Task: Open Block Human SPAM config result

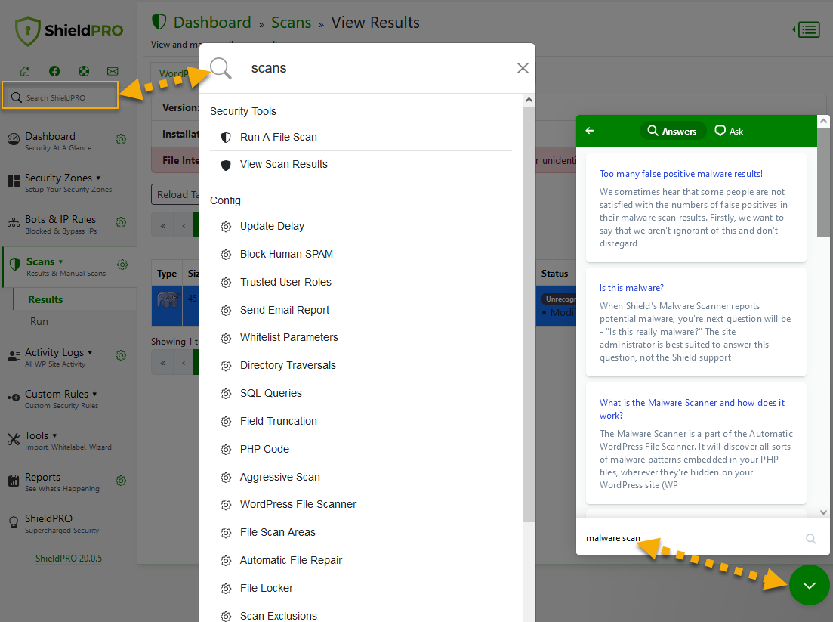Action: click(x=361, y=254)
